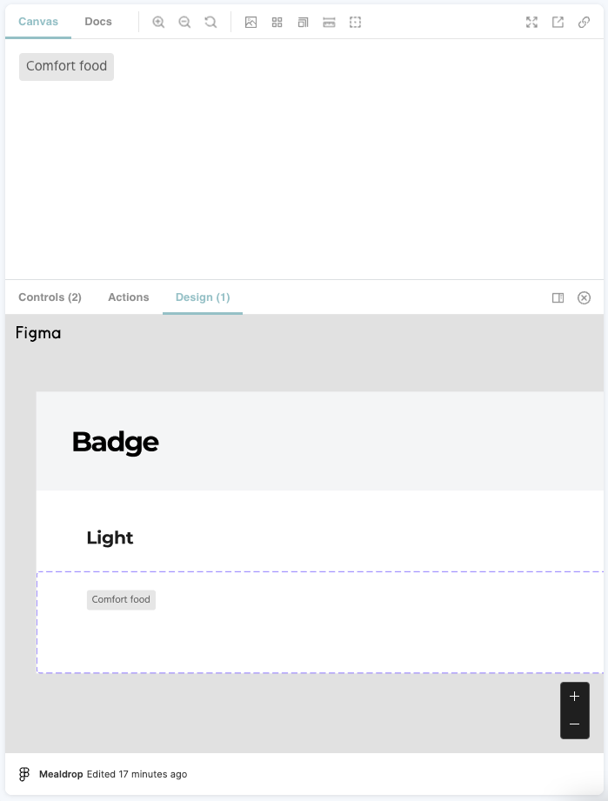608x801 pixels.
Task: Open the Mealdrop Figma file link
Action: 61,774
